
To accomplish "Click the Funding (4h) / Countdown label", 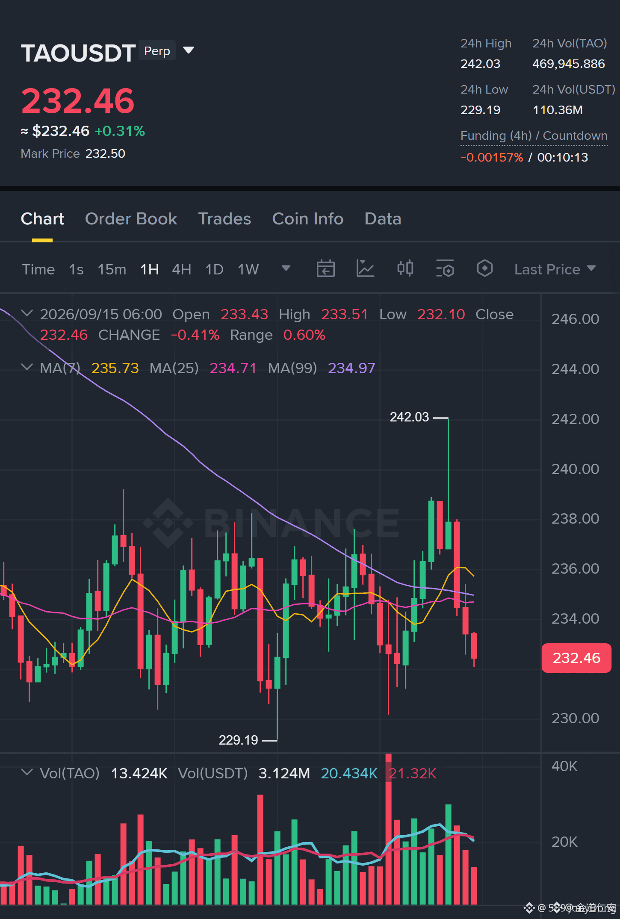I will pos(534,135).
